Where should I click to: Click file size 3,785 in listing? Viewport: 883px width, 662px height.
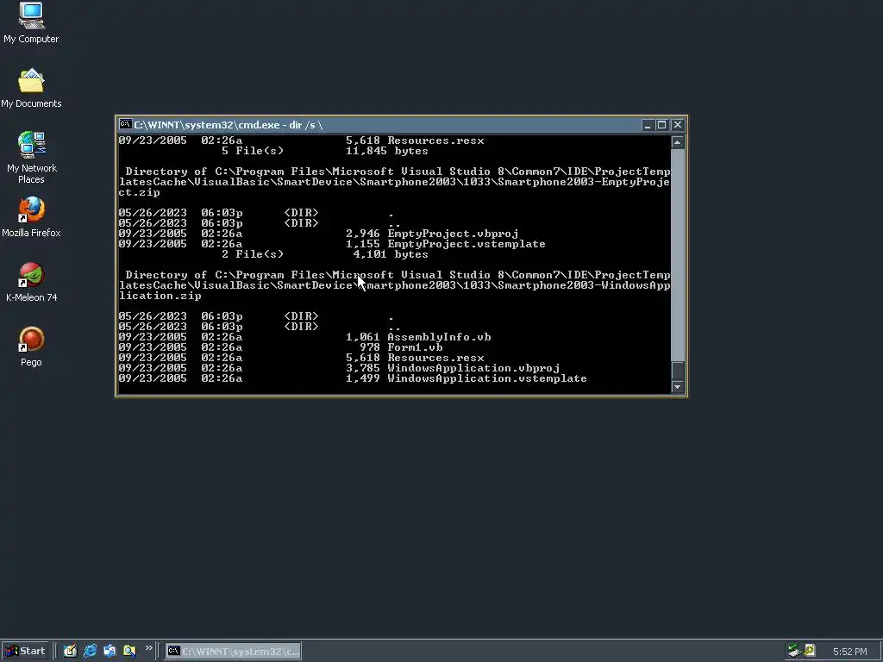pos(363,368)
